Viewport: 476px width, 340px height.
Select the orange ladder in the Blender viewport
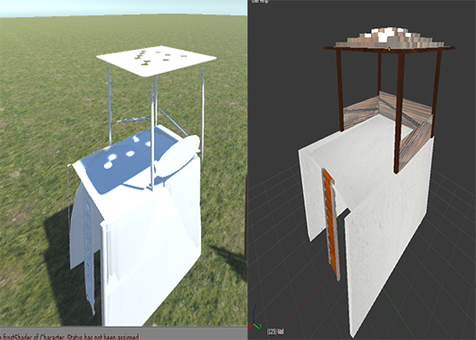click(x=331, y=224)
